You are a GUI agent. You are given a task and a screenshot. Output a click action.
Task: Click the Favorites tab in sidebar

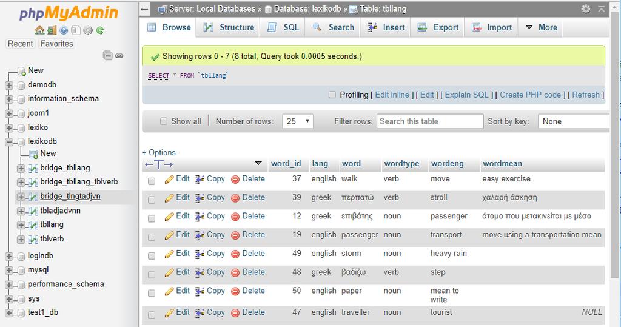click(56, 44)
